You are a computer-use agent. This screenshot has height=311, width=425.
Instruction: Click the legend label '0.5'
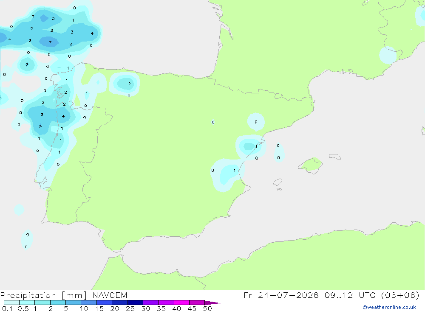point(23,308)
